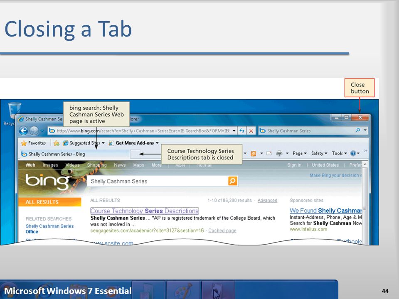Click the vertical scrollbar thumb
This screenshot has height=299, width=399.
pyautogui.click(x=365, y=208)
